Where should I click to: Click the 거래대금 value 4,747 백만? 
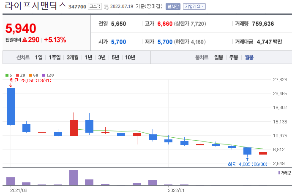tap(270, 42)
